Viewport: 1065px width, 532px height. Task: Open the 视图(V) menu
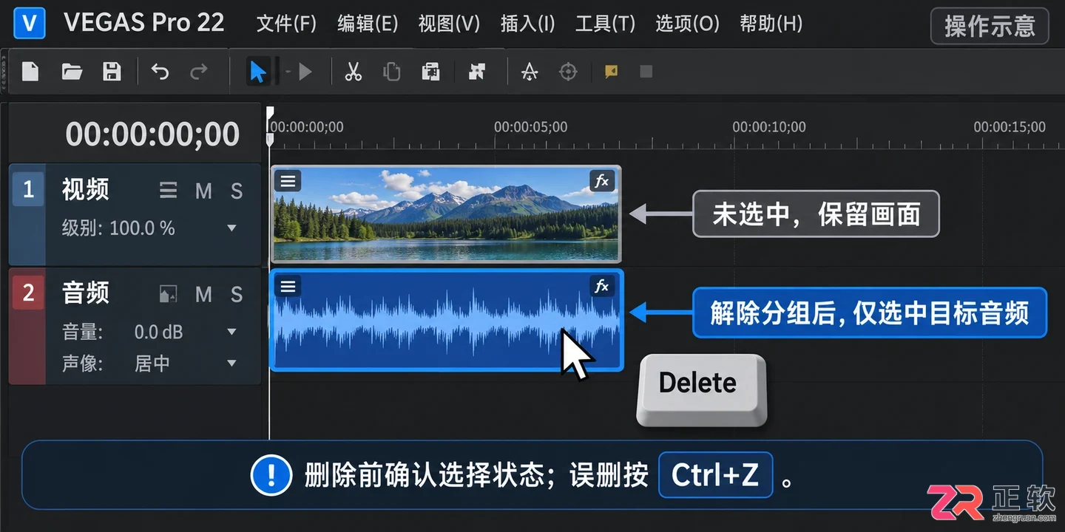449,24
